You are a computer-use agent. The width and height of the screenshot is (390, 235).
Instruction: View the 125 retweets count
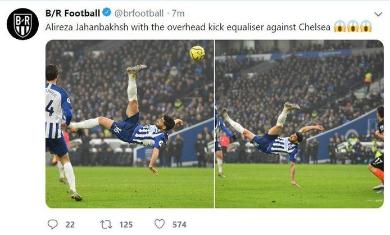point(126,224)
